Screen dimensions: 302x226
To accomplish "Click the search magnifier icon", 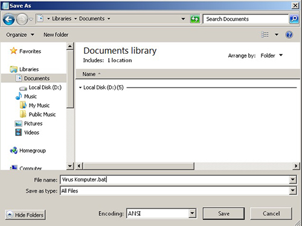I will click(294, 19).
